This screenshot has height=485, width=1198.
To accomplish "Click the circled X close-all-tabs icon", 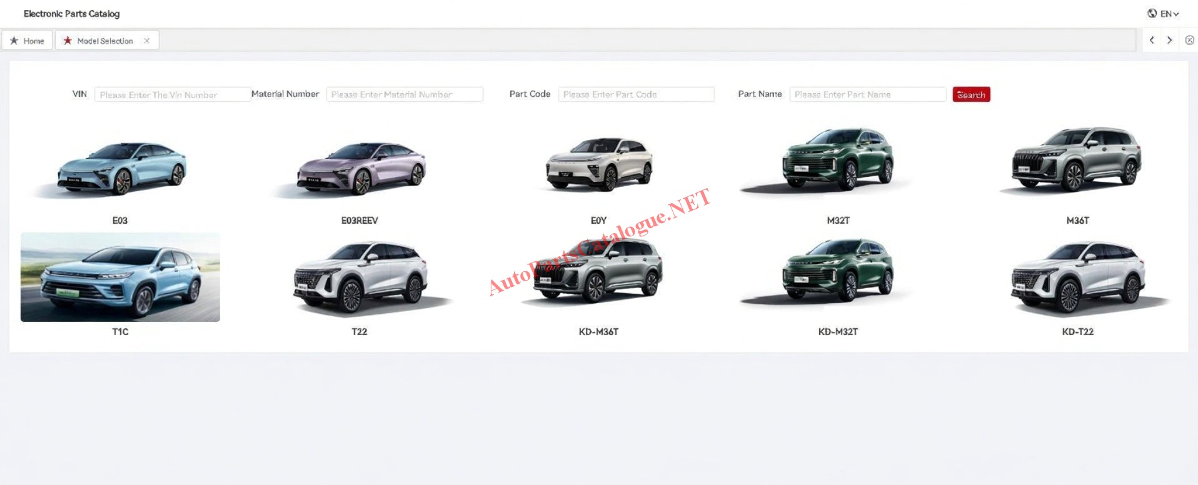I will 1189,40.
